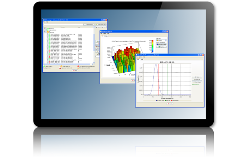The image size is (250, 158).
Task: Open the Color type Rainbow dropdown
Action: 161,40
